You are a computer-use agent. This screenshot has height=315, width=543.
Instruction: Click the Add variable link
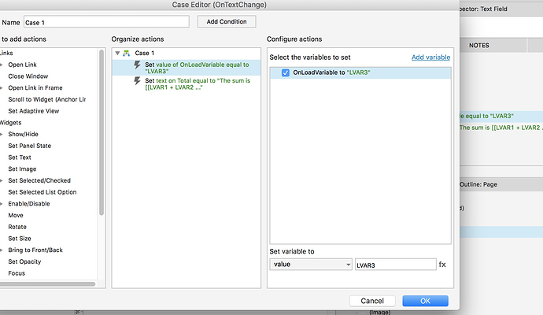(x=430, y=57)
